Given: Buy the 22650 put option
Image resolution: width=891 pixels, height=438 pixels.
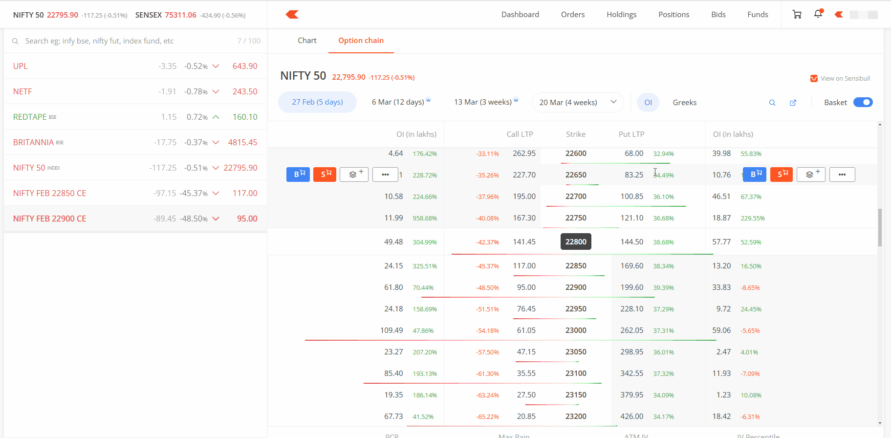Looking at the screenshot, I should point(755,175).
